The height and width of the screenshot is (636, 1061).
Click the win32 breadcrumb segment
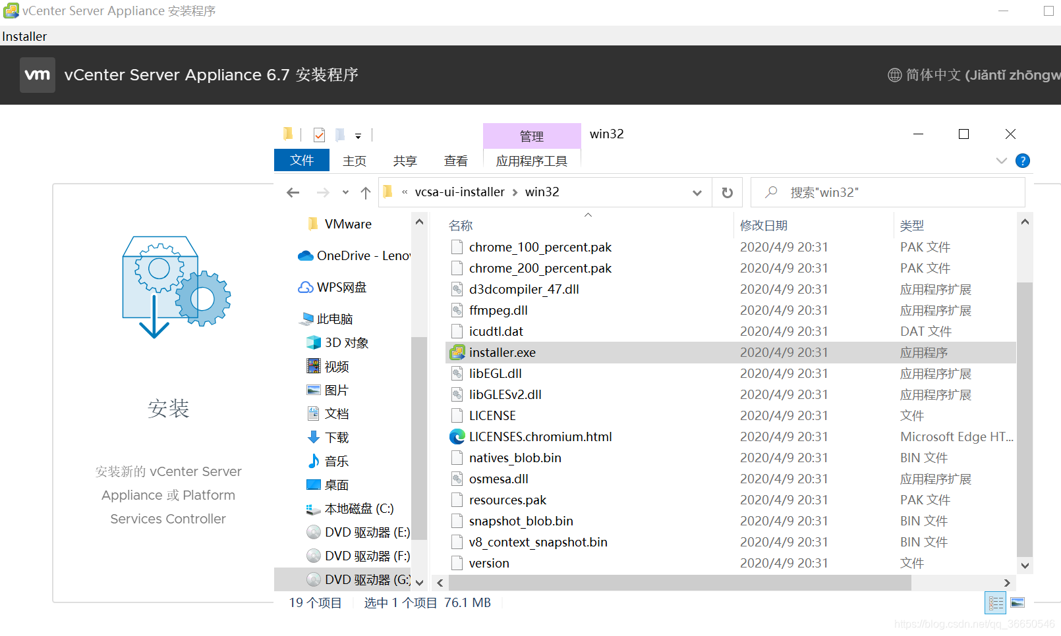point(542,192)
